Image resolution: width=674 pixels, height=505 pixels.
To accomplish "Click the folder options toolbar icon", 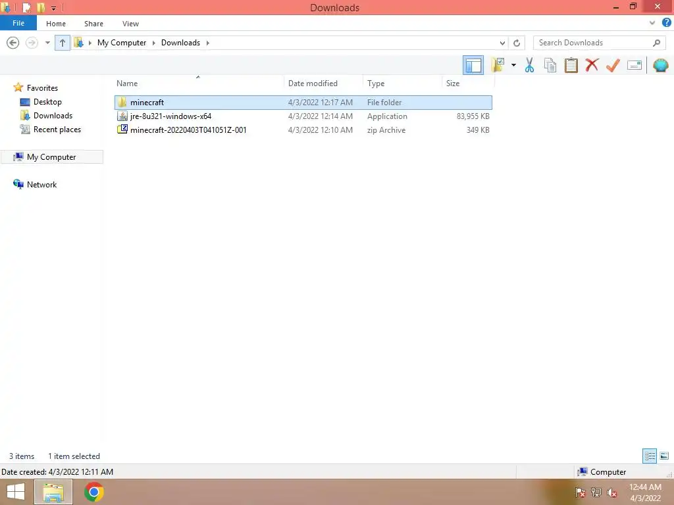I will 498,65.
